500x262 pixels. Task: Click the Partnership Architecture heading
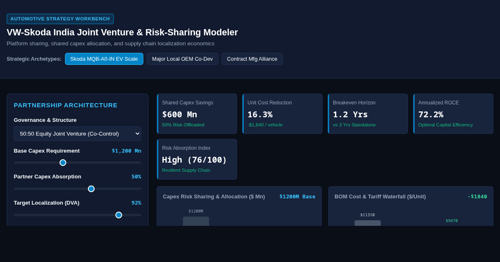65,105
